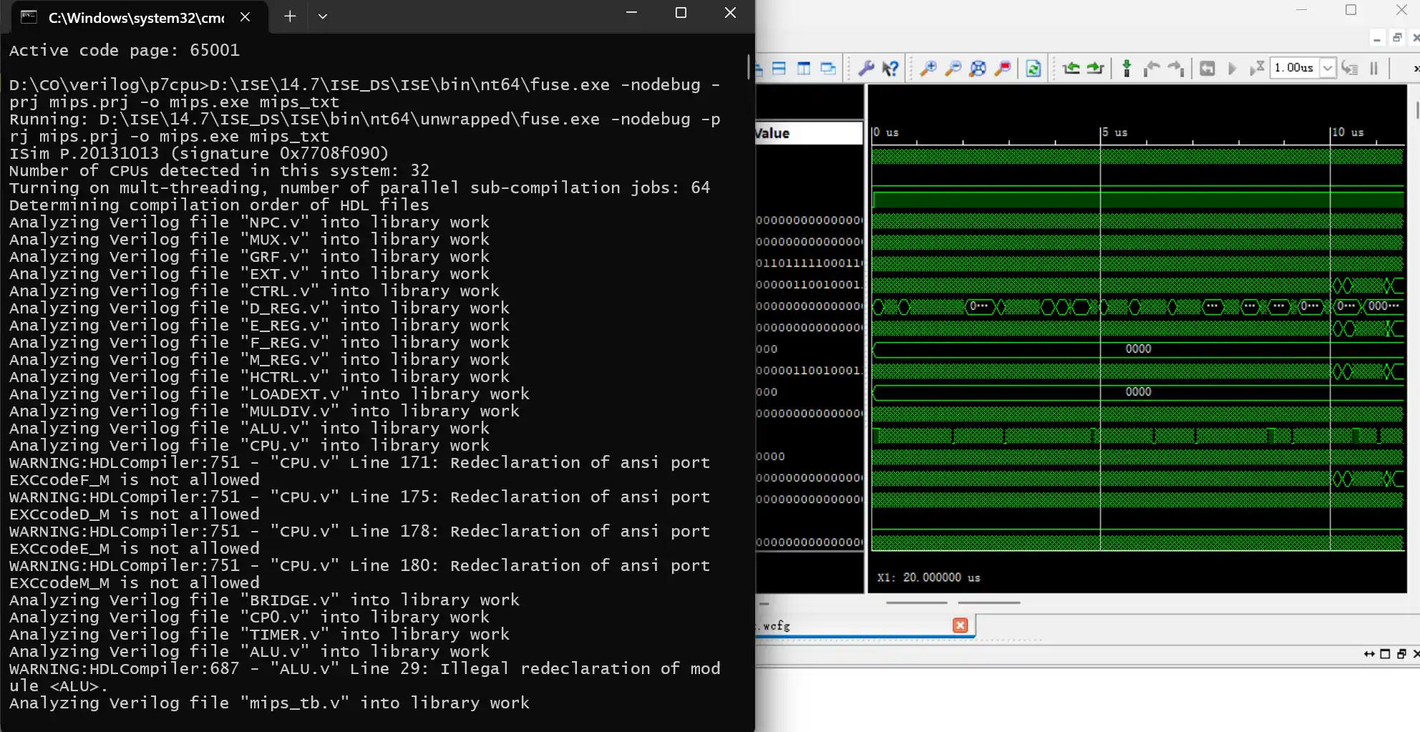The image size is (1420, 732).
Task: Open settings with the wrench icon
Action: (866, 69)
